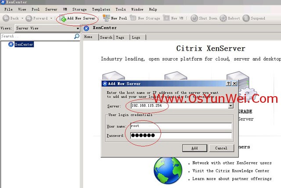Open the VM menu
Viewport: 281px width, 188px height.
pyautogui.click(x=65, y=9)
